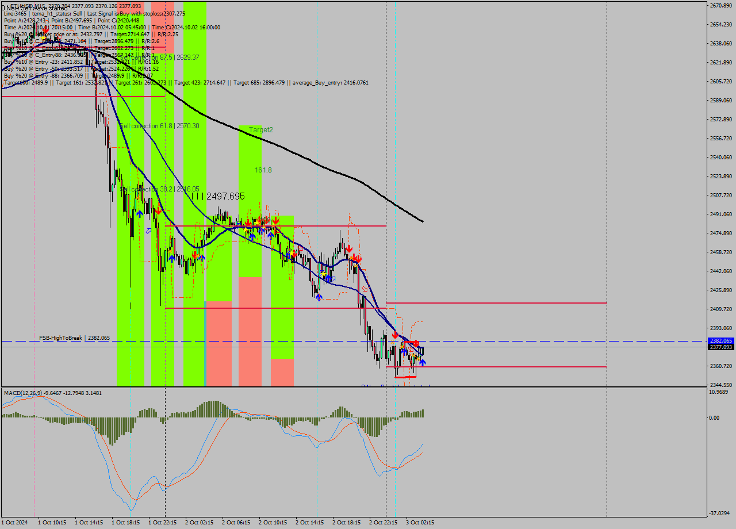Click the highlighted 2382.065 price tag on axis

coord(721,341)
